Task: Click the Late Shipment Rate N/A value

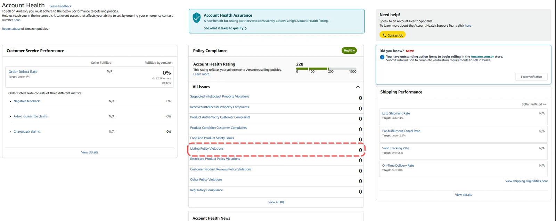Action: (542, 114)
